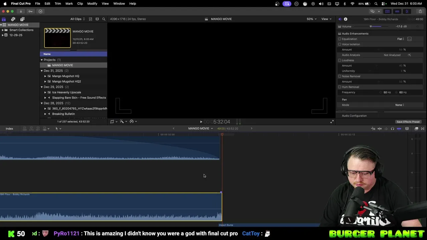Screen dimensions: 427x240
Task: Enable the Voice Isolation checkbox
Action: point(340,44)
